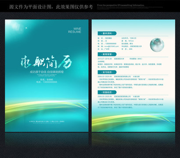The height and width of the screenshot is (158, 180).
Task: Click the calligraphy title 求职简历
Action: point(47,62)
